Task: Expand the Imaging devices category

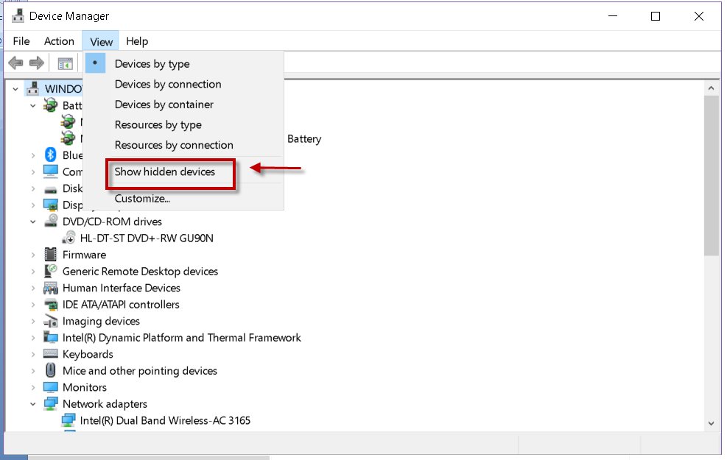Action: (x=33, y=321)
